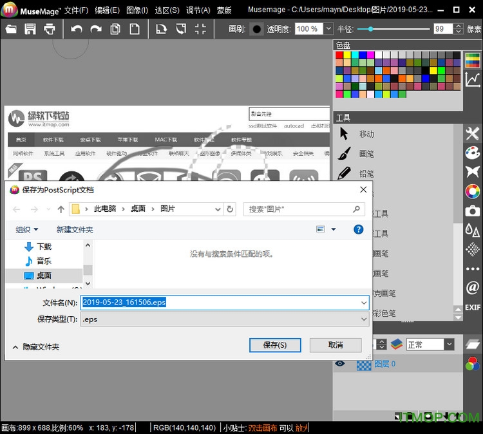This screenshot has height=434, width=483.
Task: Select the Brush (画笔) tool
Action: [344, 153]
